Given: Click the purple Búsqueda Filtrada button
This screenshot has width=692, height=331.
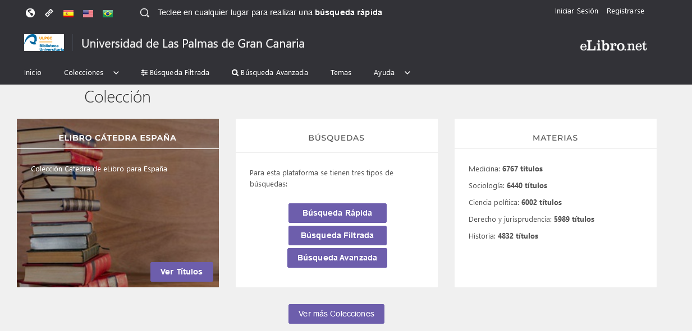Looking at the screenshot, I should (337, 235).
